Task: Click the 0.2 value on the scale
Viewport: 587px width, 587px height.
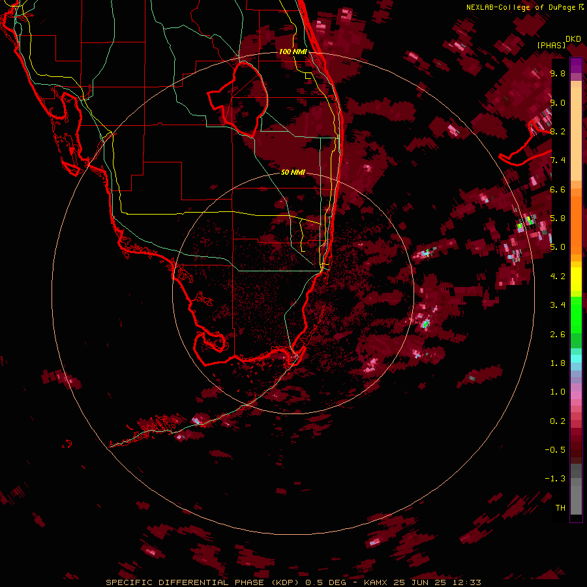Action: [x=558, y=421]
